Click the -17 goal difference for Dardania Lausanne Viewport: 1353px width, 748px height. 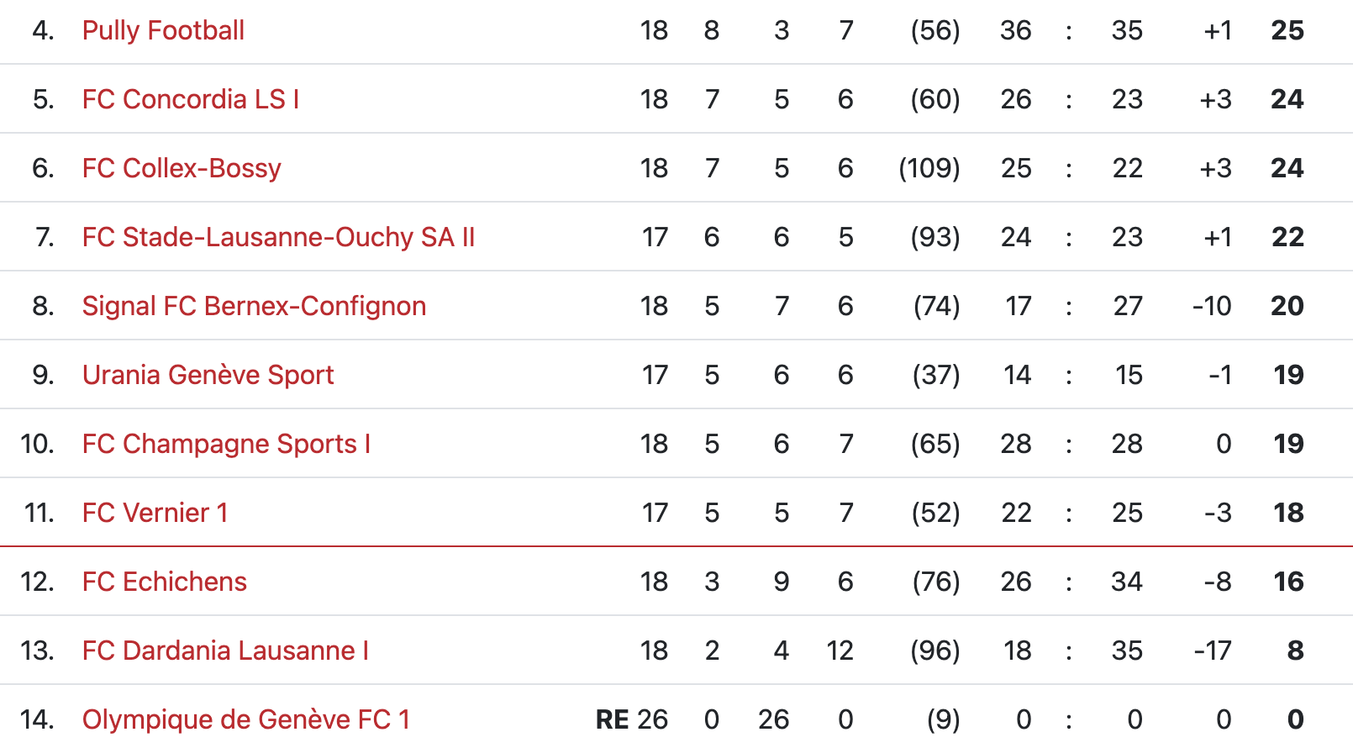point(1212,651)
